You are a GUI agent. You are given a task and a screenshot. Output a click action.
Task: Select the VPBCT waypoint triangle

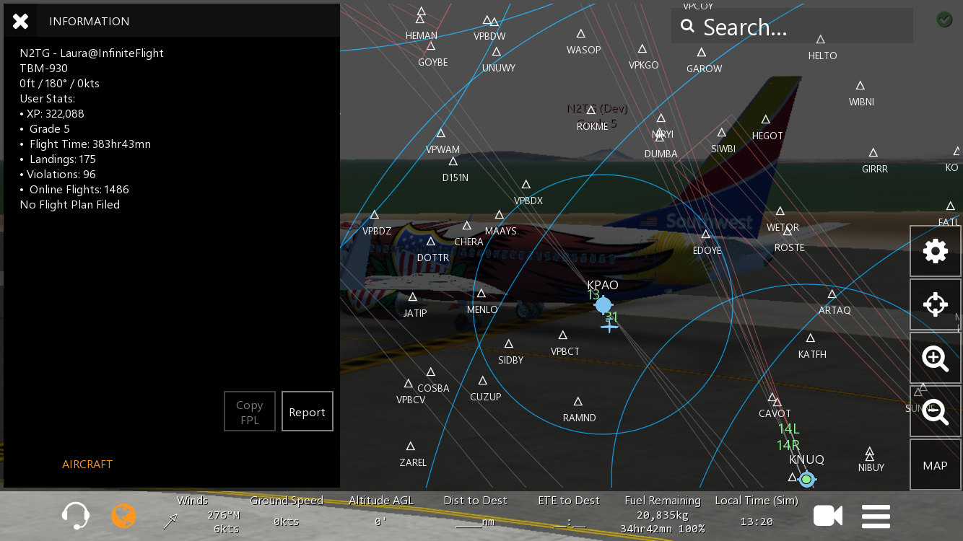(563, 335)
